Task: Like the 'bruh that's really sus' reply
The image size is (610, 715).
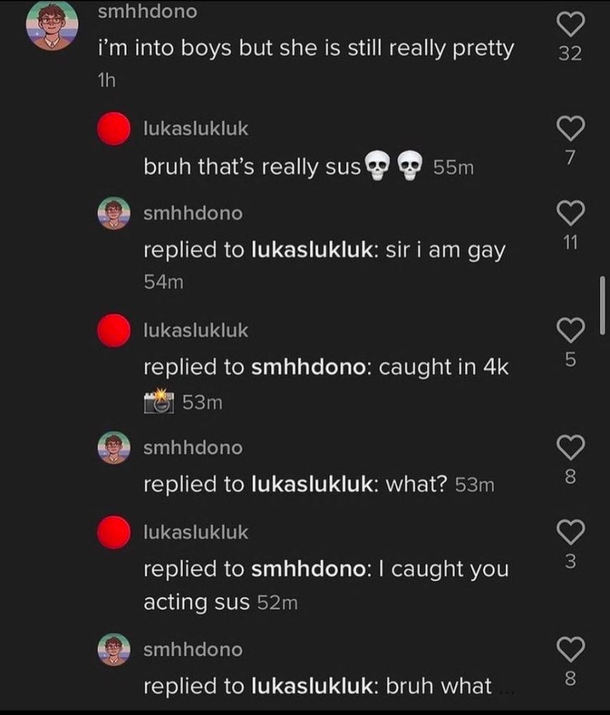Action: click(x=571, y=128)
